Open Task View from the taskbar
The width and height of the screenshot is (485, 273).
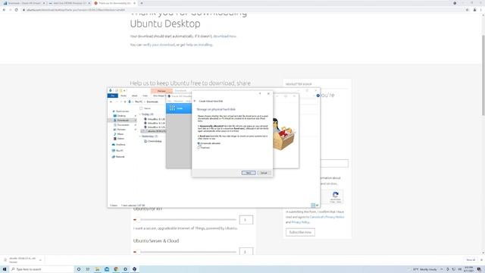pyautogui.click(x=88, y=269)
